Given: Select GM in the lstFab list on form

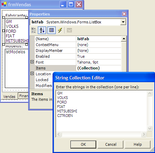Looking at the screenshot, I should pyautogui.click(x=9, y=22).
